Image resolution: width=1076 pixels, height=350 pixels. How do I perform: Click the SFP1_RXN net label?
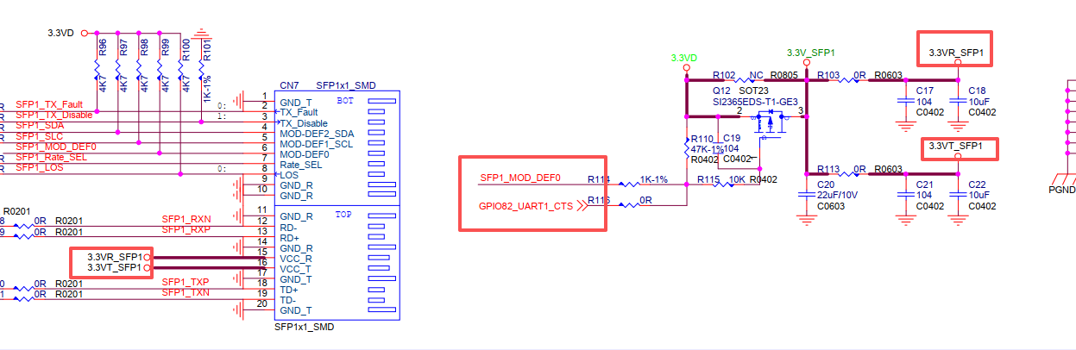pyautogui.click(x=186, y=220)
